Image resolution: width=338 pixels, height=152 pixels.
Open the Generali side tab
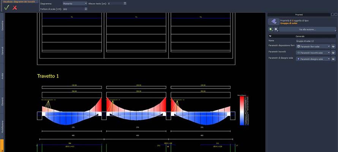(x=2, y=51)
